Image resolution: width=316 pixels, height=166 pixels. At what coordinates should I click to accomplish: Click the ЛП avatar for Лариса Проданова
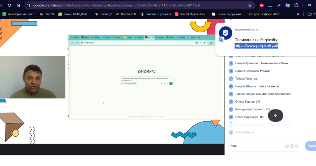coord(231,94)
